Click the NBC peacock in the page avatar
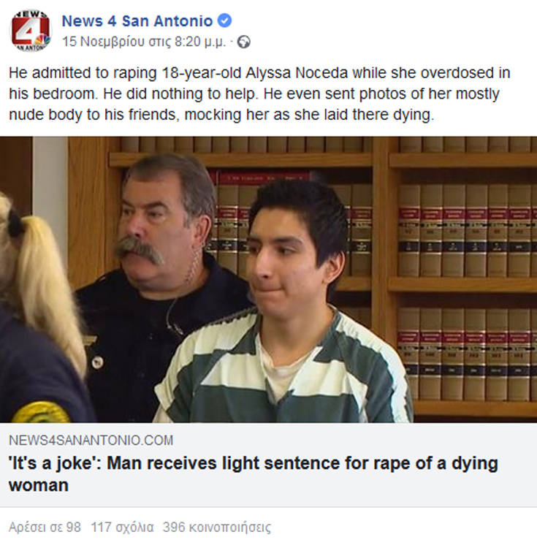Screen dimensions: 537x556 [x=42, y=40]
